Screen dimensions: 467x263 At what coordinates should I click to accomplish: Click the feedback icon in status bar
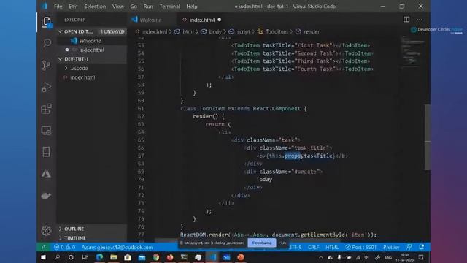pos(409,247)
